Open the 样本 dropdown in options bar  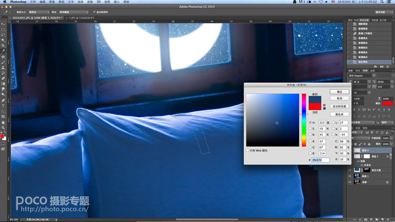(74, 12)
